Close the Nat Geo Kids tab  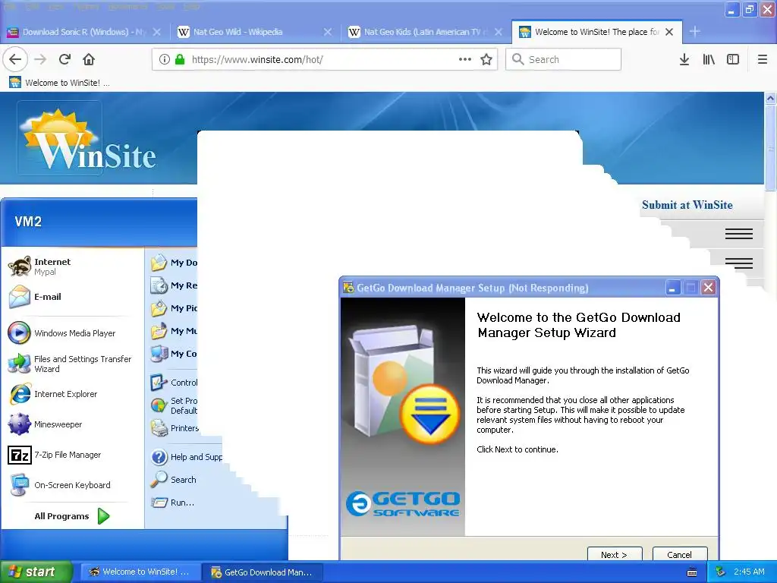point(499,32)
